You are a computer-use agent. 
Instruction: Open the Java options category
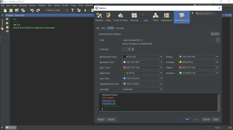click(x=146, y=17)
